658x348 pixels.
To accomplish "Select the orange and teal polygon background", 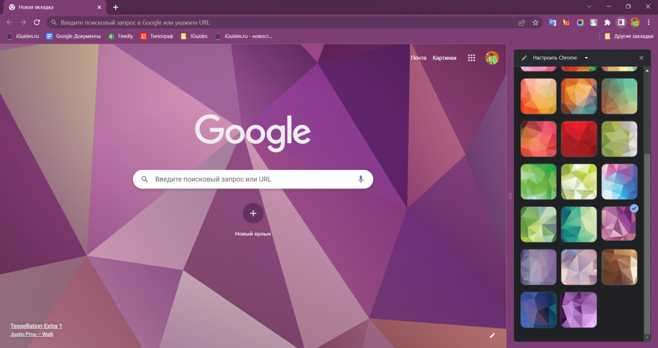I will coord(578,96).
